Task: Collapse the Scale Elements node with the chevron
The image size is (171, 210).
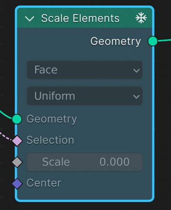Action: click(29, 18)
